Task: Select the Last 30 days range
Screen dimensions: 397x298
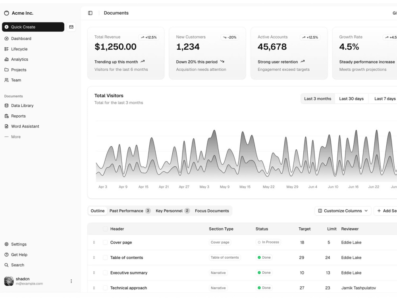Action: coord(351,99)
